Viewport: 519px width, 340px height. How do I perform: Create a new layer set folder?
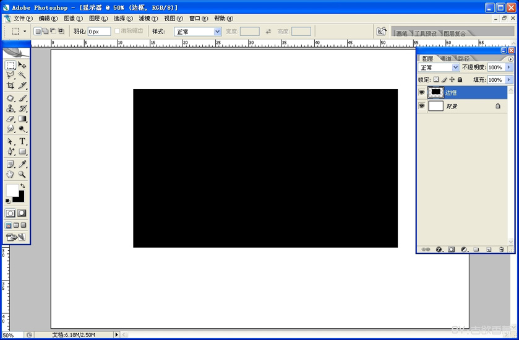coord(476,249)
